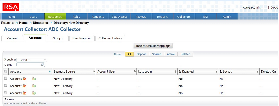The width and height of the screenshot is (279, 106).
Task: Open the Resources menu
Action: pyautogui.click(x=55, y=17)
